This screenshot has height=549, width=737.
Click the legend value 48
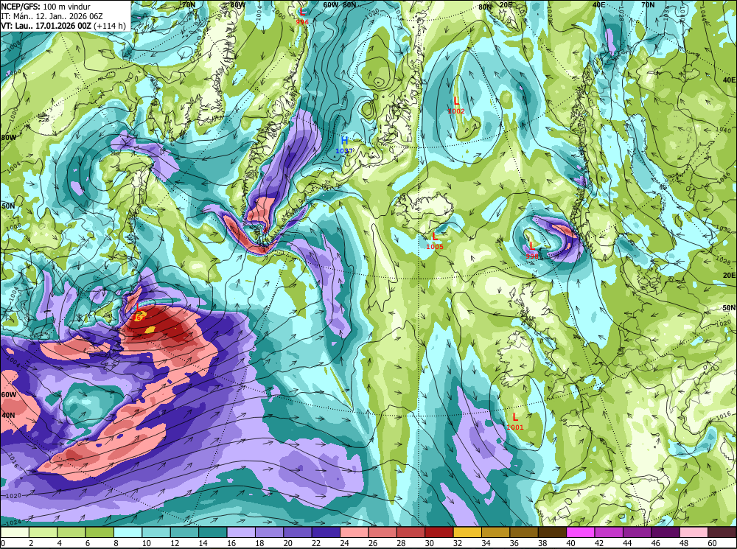pos(684,543)
